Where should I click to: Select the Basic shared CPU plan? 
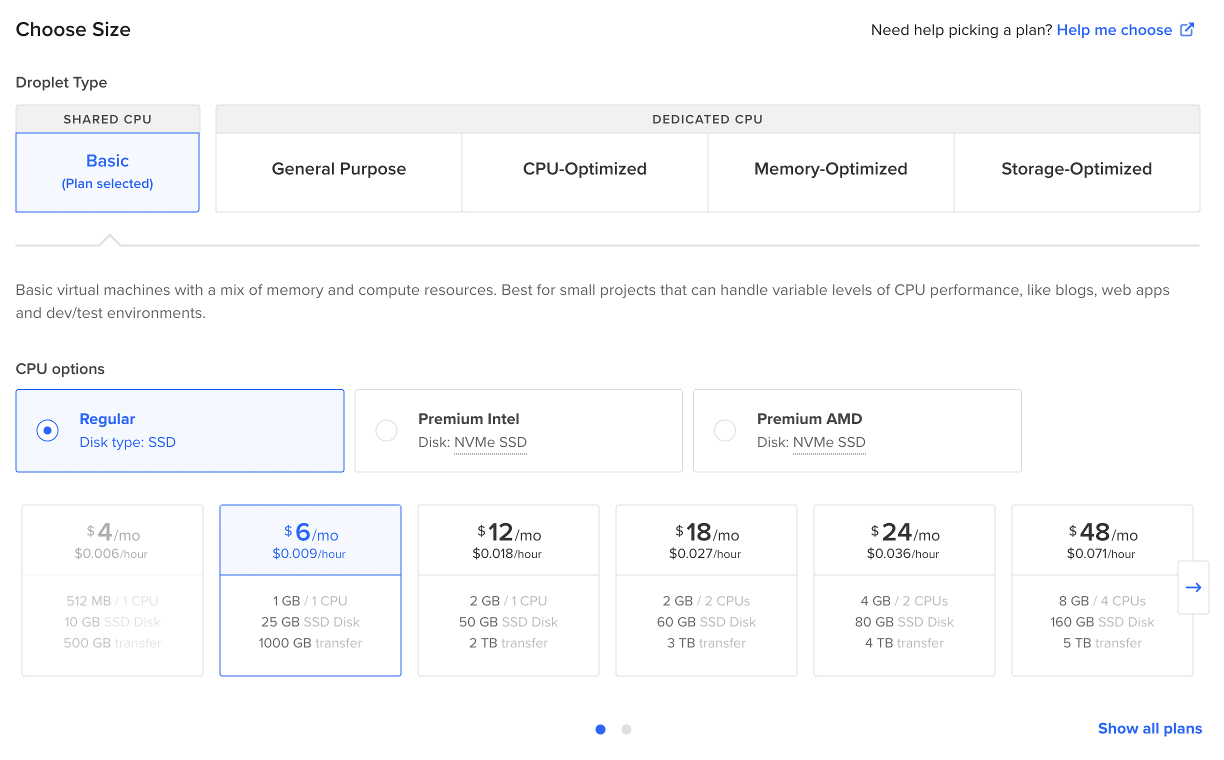107,171
